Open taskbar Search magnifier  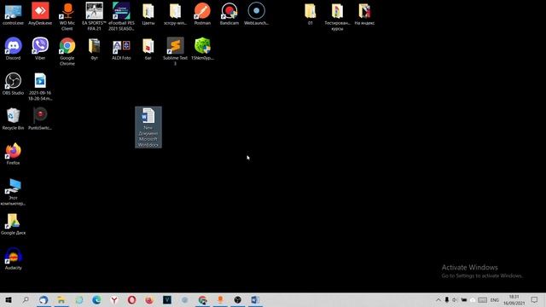(26, 300)
